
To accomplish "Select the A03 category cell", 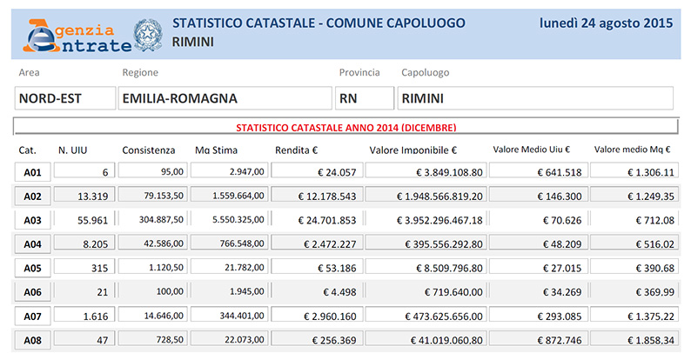I will pyautogui.click(x=32, y=220).
